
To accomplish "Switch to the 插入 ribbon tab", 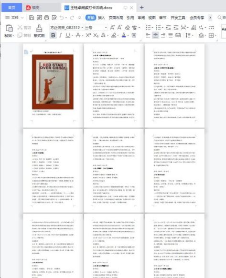I will [x=101, y=18].
